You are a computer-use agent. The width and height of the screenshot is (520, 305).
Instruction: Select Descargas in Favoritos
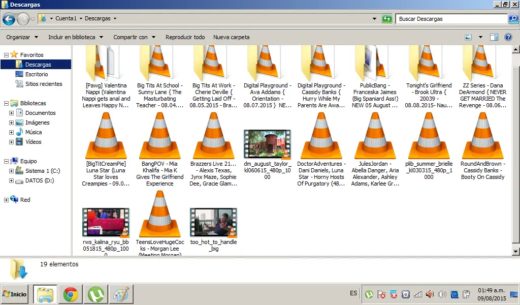(x=36, y=65)
